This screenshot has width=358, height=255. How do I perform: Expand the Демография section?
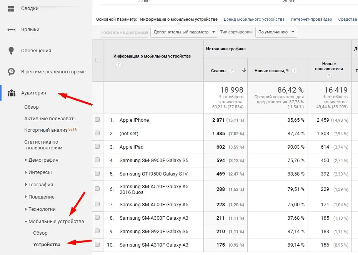click(x=43, y=160)
